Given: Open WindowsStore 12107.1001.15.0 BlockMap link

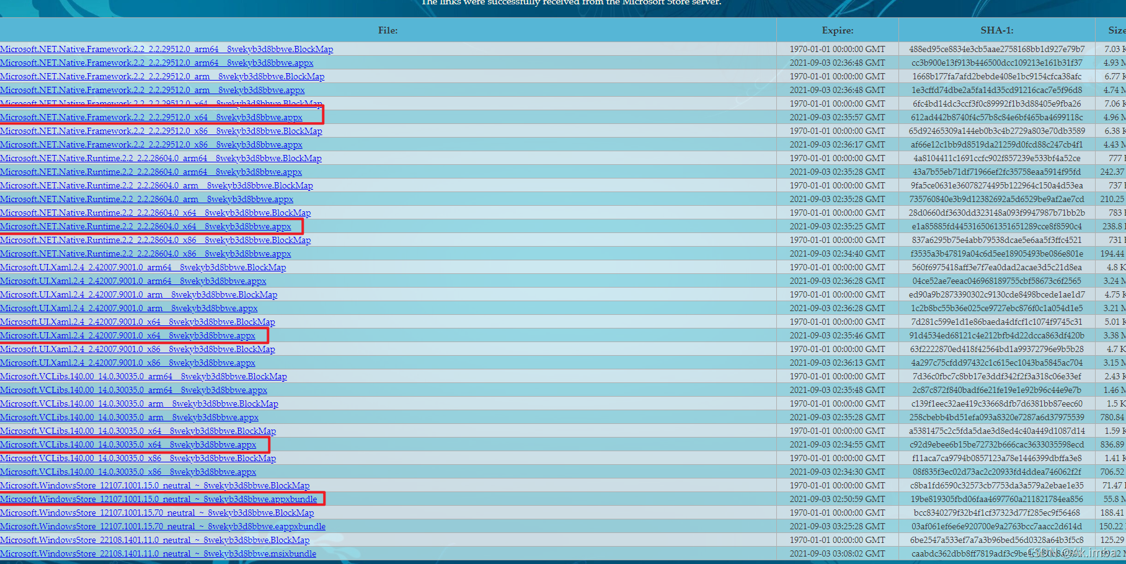Looking at the screenshot, I should coord(155,485).
